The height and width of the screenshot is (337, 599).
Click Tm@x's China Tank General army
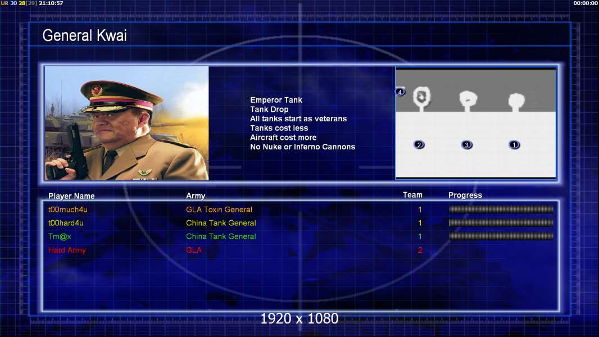(221, 236)
